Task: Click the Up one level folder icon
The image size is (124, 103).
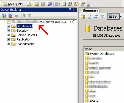Action: (x=83, y=17)
